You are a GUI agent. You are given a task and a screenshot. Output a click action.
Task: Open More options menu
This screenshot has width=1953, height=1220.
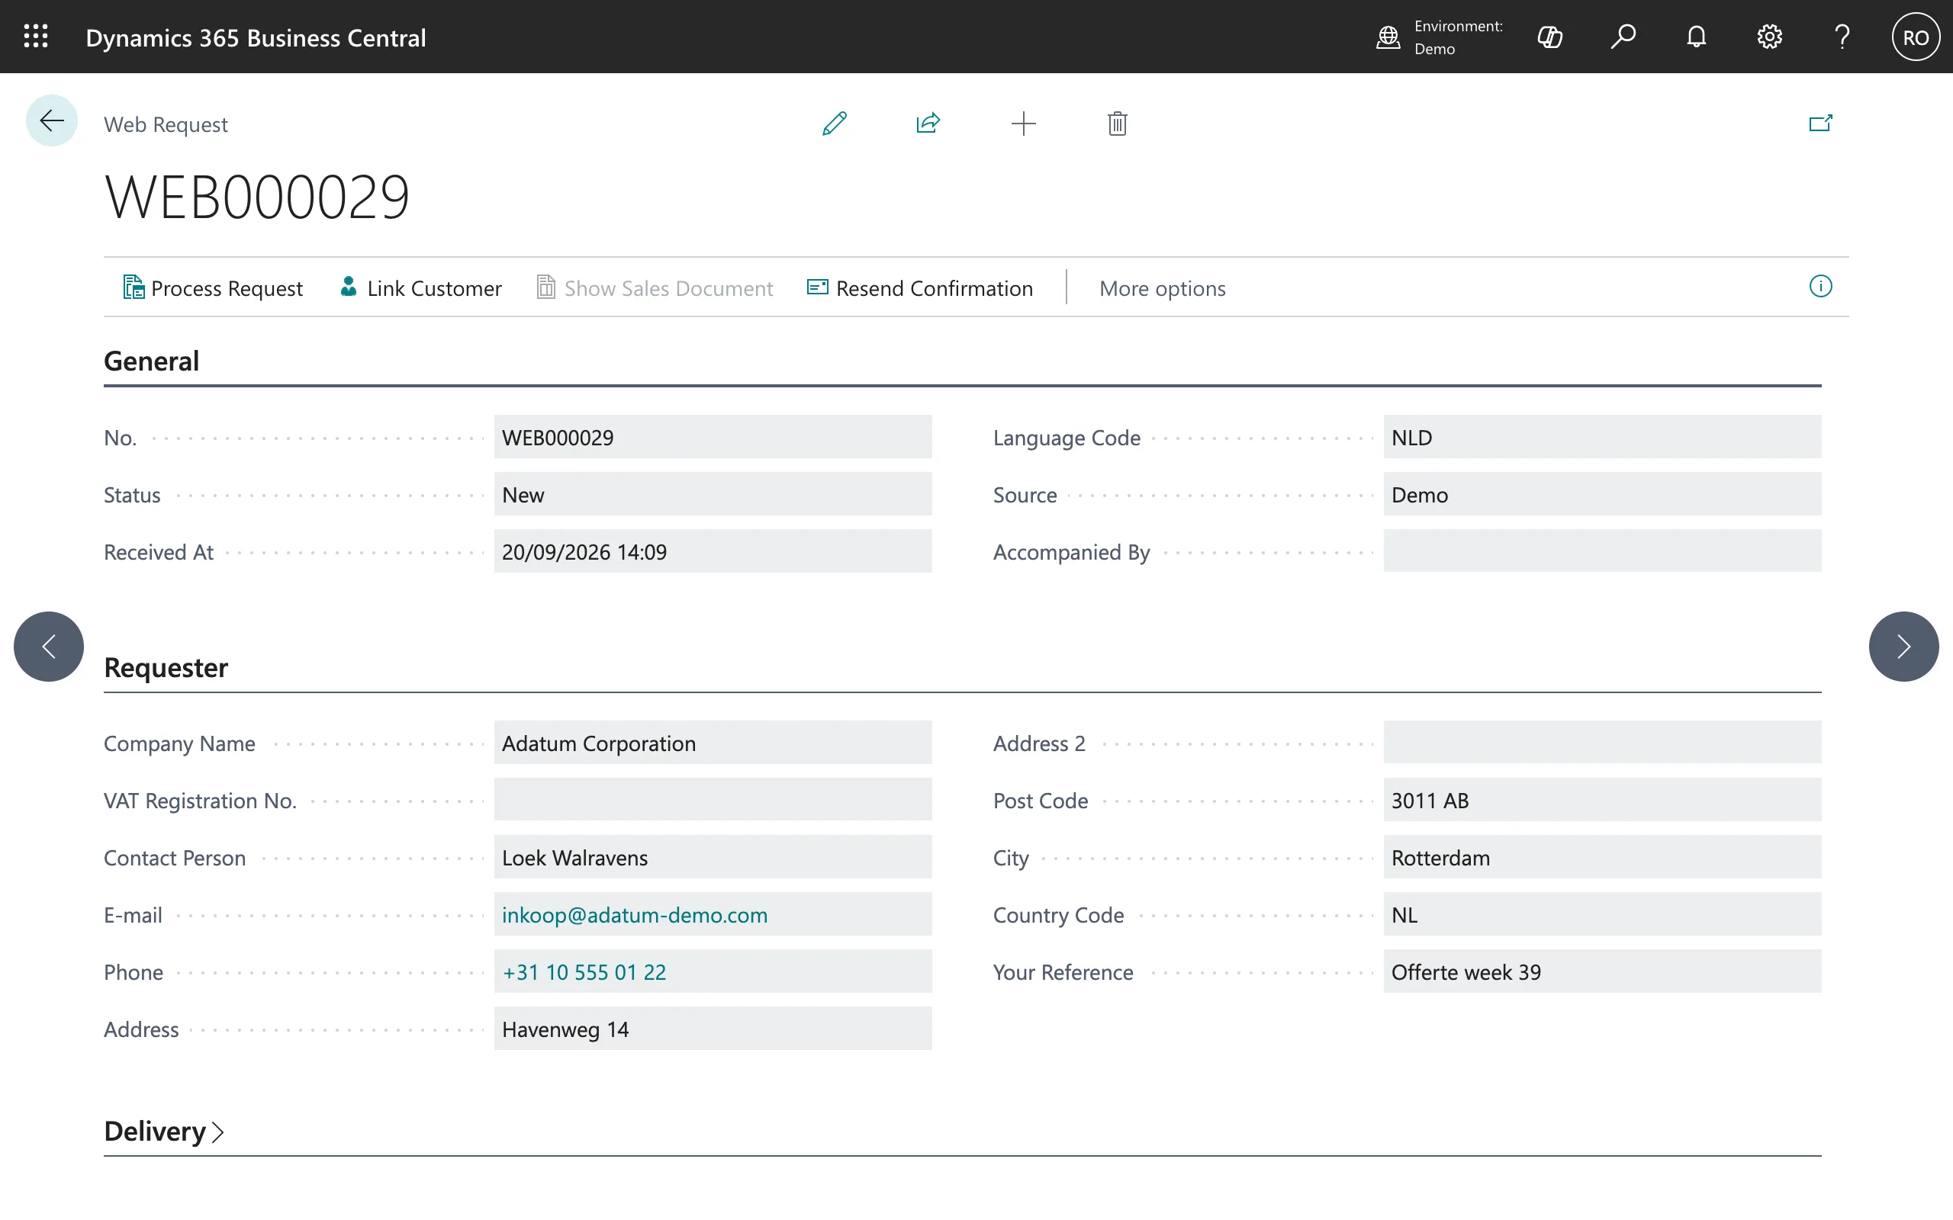point(1162,288)
